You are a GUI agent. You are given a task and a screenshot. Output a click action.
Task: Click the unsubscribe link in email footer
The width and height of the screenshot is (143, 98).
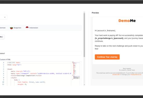click(116, 75)
